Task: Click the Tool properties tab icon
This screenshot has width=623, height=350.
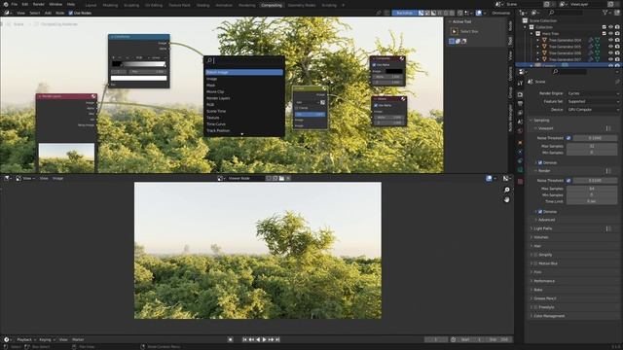Action: click(x=520, y=83)
